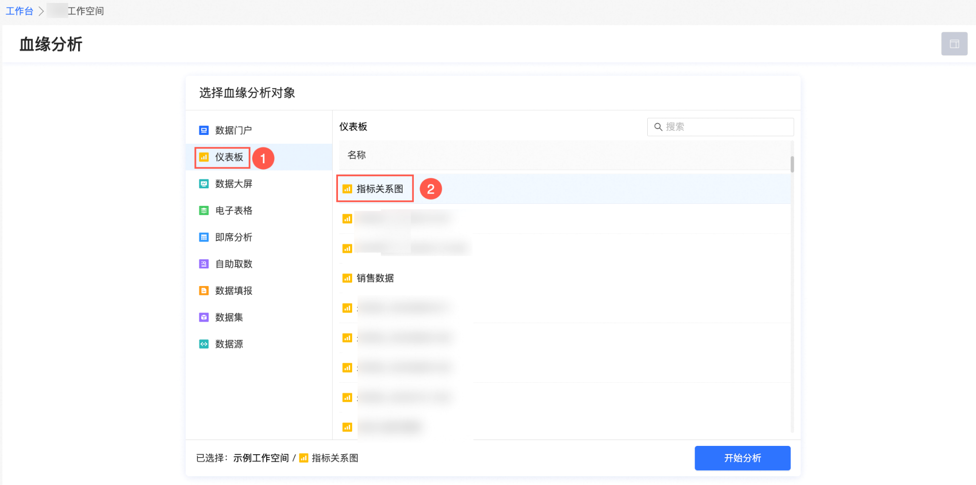Focus the 搜索 search field
Screen dimensions: 976x485
(x=720, y=127)
